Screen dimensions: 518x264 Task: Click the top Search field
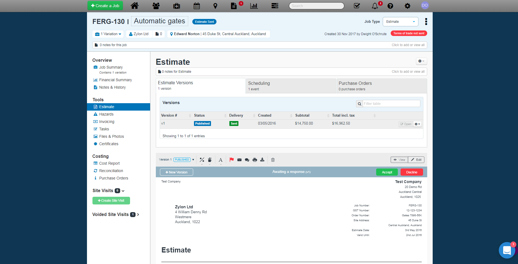coord(316,6)
